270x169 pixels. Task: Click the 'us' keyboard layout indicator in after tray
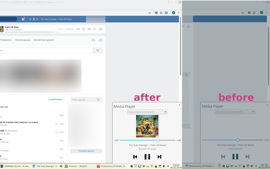click(x=148, y=166)
